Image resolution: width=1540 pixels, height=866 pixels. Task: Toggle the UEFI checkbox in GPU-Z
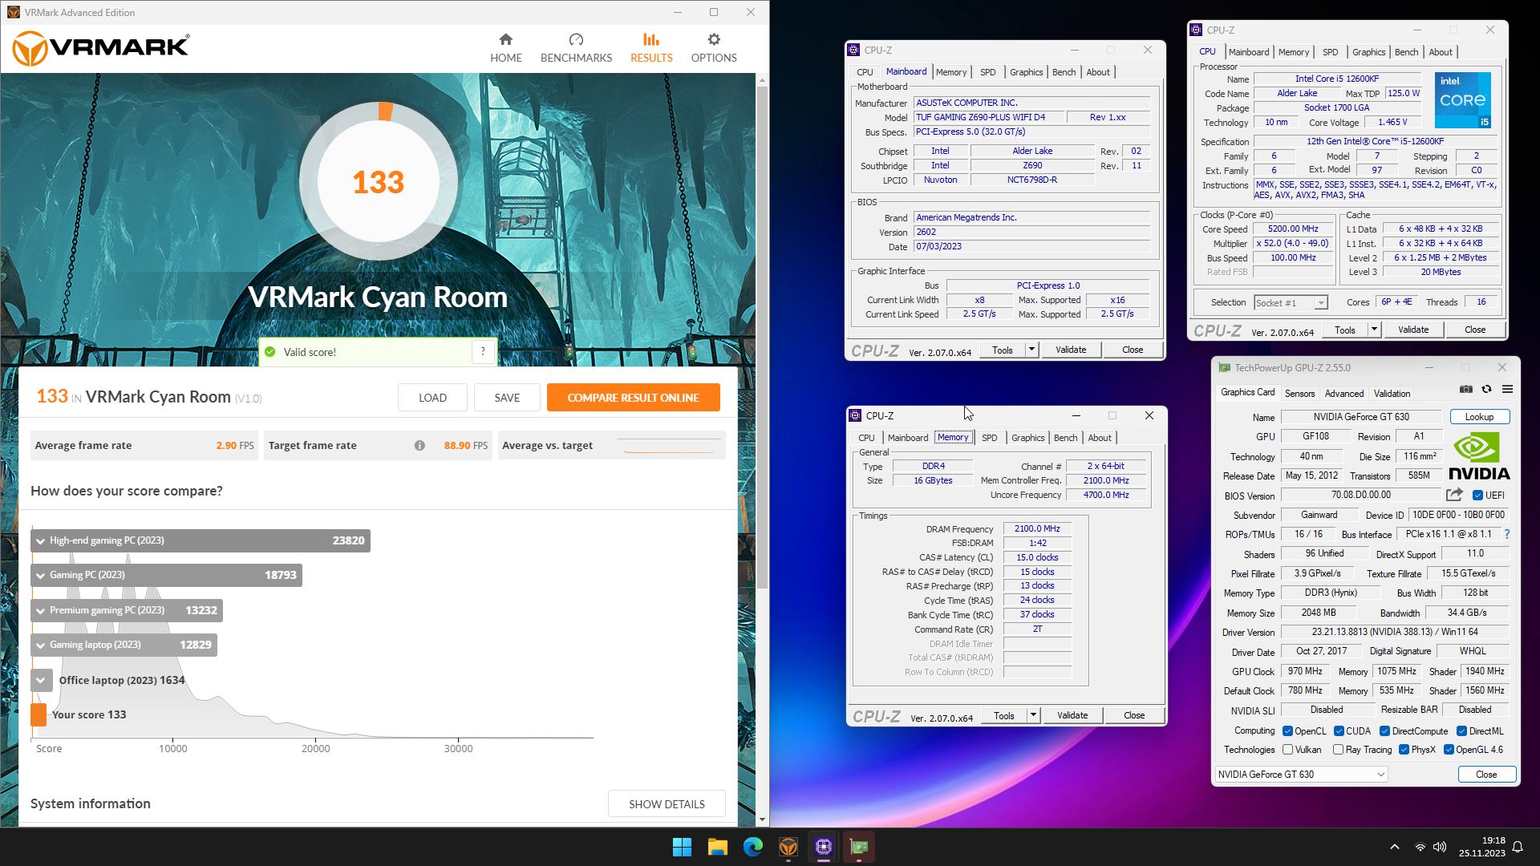pyautogui.click(x=1477, y=496)
